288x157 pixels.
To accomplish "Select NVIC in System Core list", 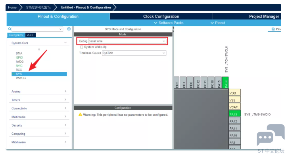I will pyautogui.click(x=19, y=66).
